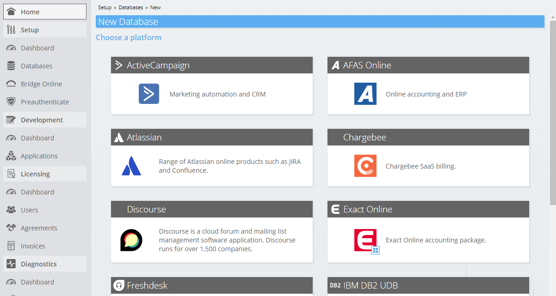The width and height of the screenshot is (556, 296).
Task: Open Invoices from sidebar
Action: [45, 246]
